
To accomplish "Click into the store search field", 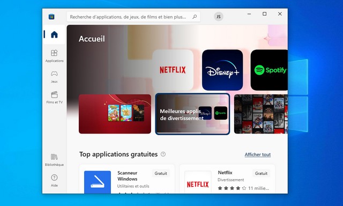I will click(x=133, y=17).
